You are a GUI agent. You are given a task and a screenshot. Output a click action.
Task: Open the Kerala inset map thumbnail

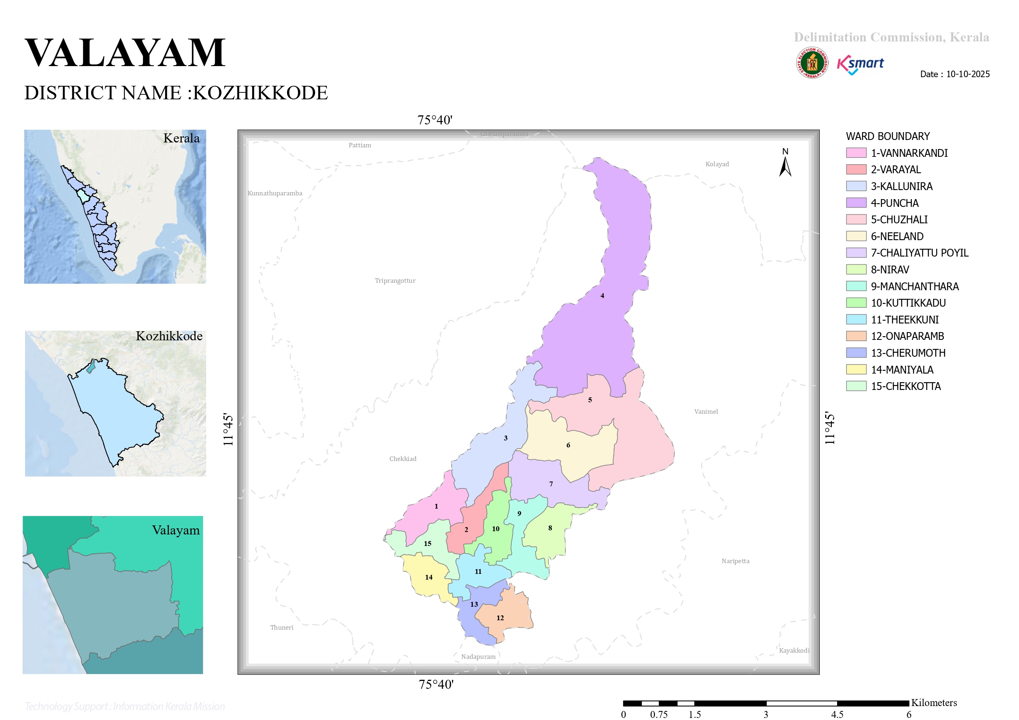[115, 207]
